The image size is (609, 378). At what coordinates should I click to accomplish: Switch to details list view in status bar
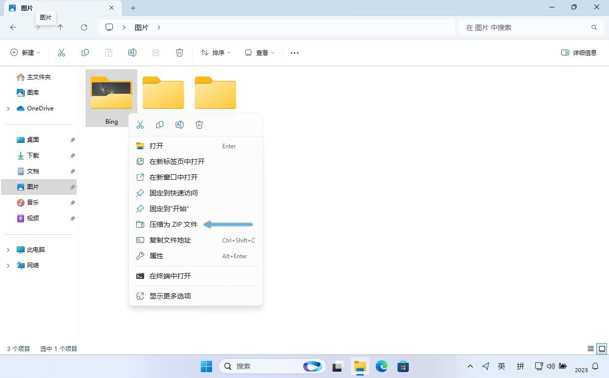click(x=591, y=349)
